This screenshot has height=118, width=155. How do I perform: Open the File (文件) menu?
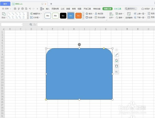click(x=7, y=9)
